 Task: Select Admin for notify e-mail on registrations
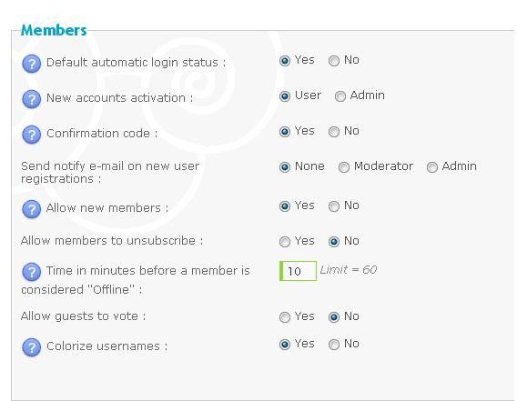[x=432, y=167]
